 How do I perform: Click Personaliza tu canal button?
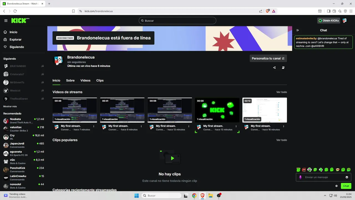click(x=268, y=58)
